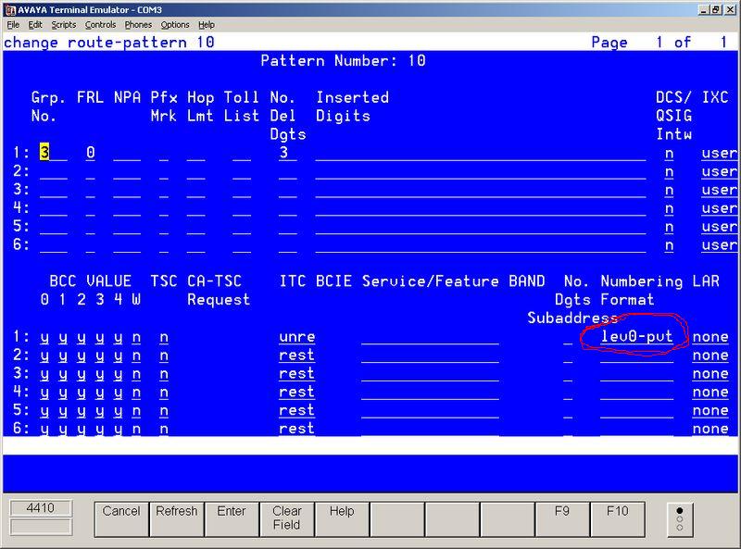
Task: Open the Options menu
Action: pos(175,25)
